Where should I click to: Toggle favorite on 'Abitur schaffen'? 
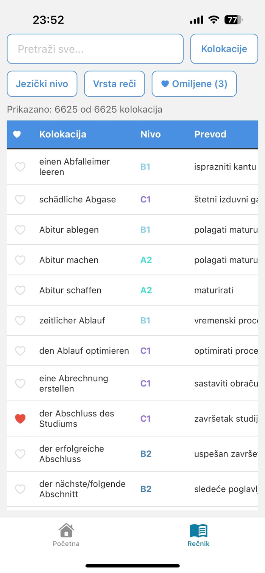20,290
